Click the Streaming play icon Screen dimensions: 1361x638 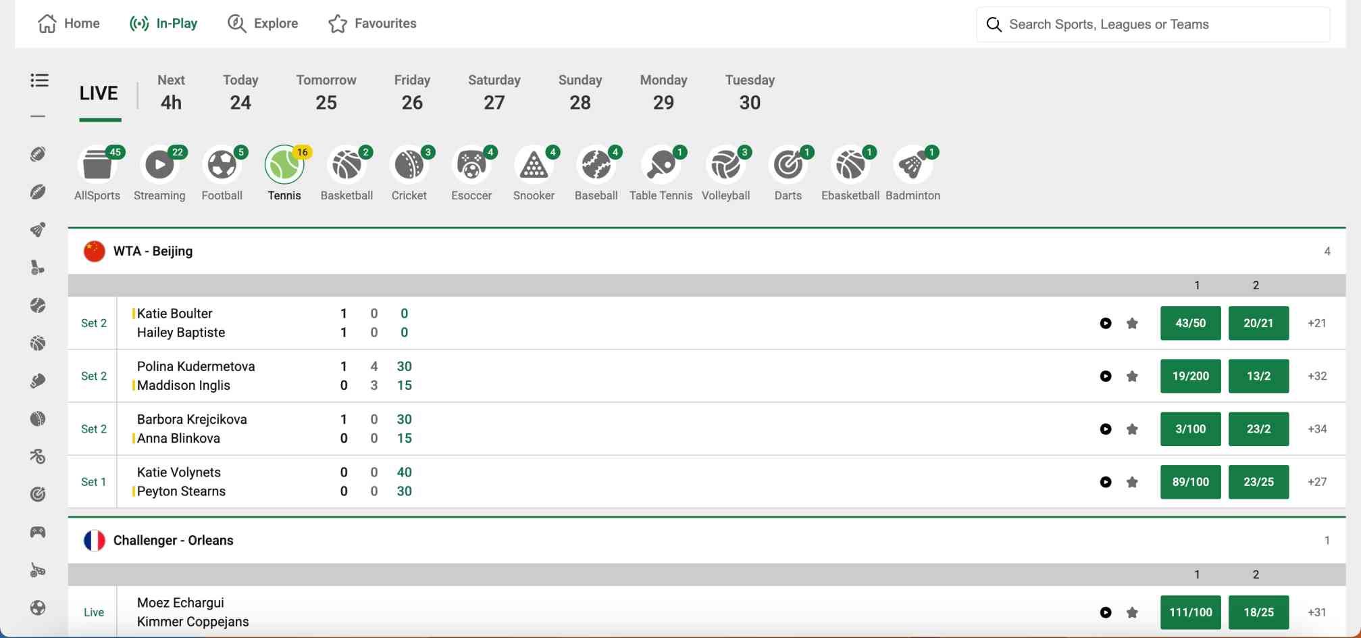pos(159,166)
